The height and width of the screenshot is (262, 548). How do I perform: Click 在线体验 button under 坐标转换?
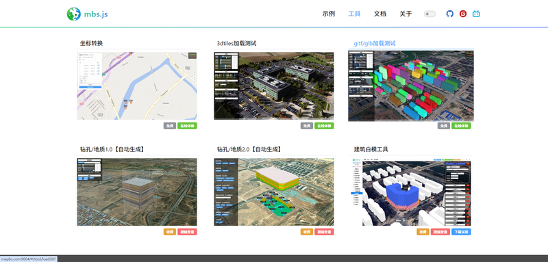[x=187, y=126]
